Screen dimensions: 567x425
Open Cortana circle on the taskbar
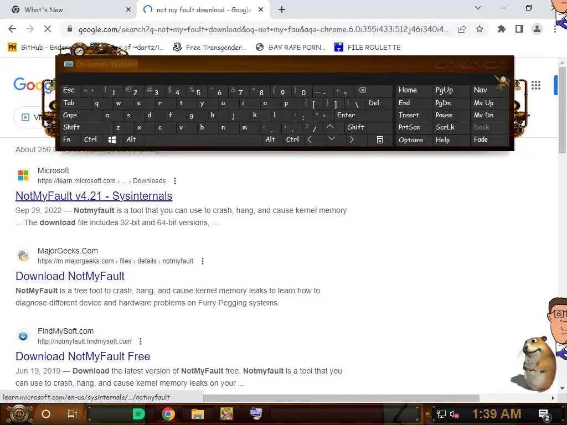(46, 414)
